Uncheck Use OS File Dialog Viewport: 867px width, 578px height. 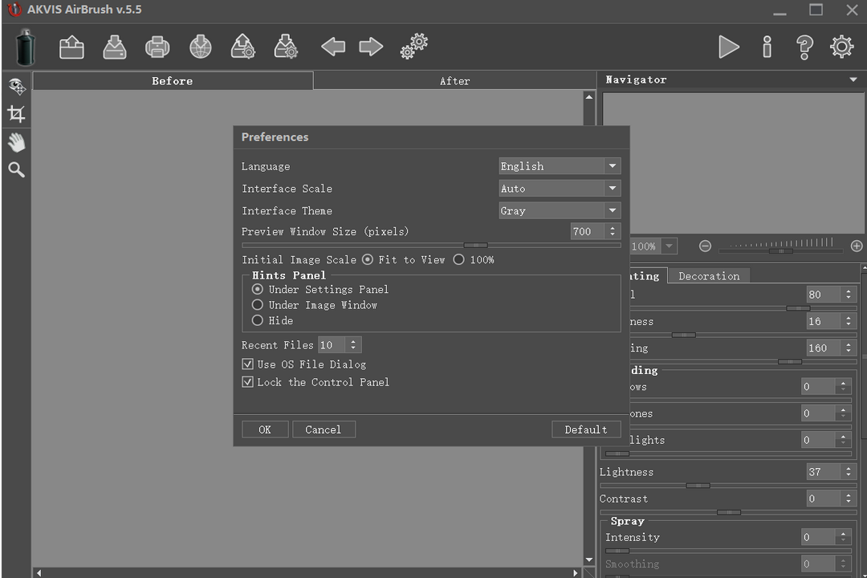[248, 364]
